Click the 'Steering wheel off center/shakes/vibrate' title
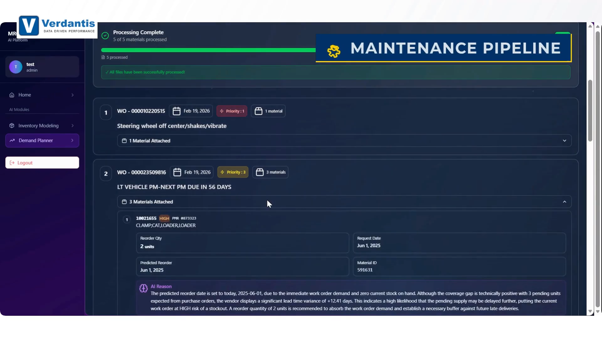The width and height of the screenshot is (602, 338). click(x=172, y=126)
